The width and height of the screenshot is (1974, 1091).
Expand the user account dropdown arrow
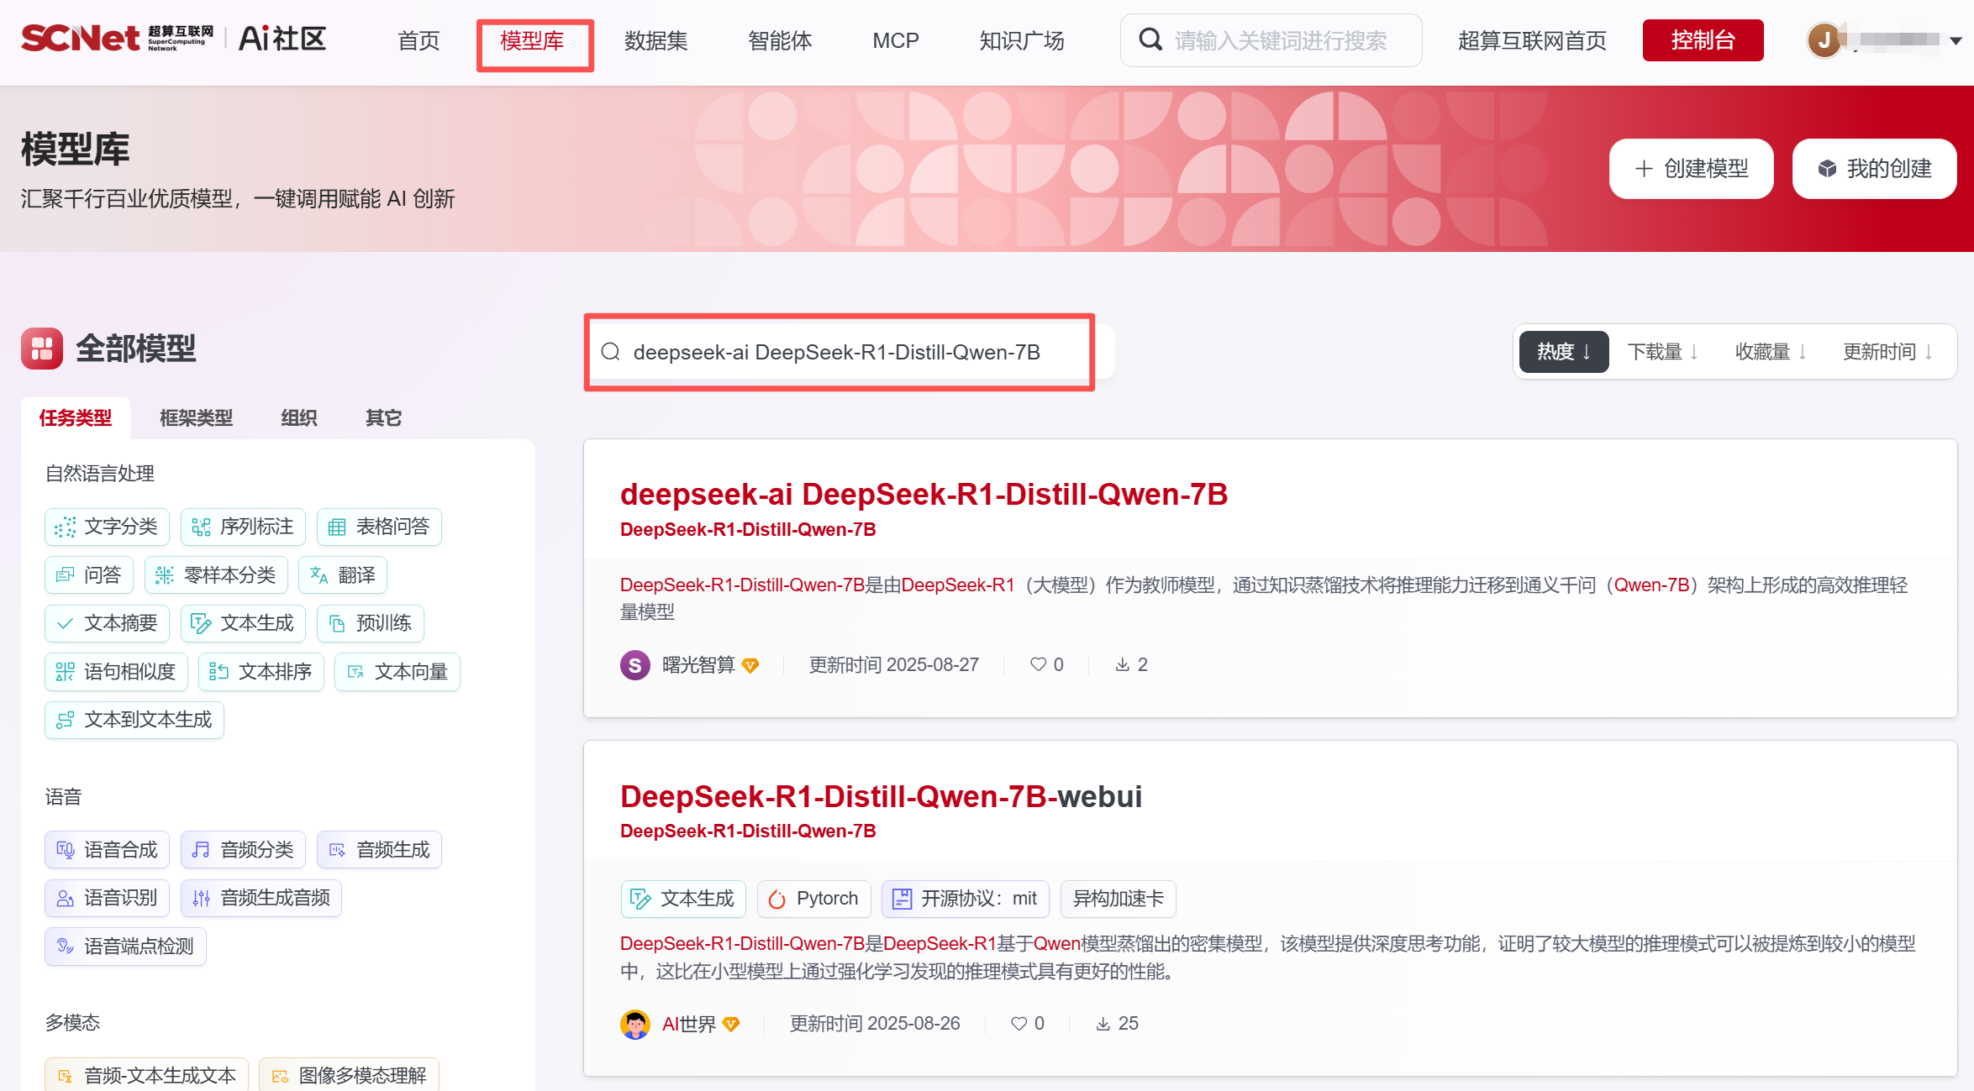point(1956,40)
